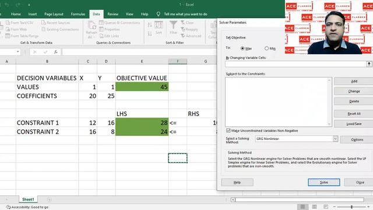This screenshot has height=210, width=373.
Task: Click the range selector for variable cells
Action: 369,64
